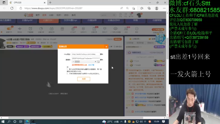Open the browser Favorites list icon
The height and width of the screenshot is (124, 220).
point(142,8)
